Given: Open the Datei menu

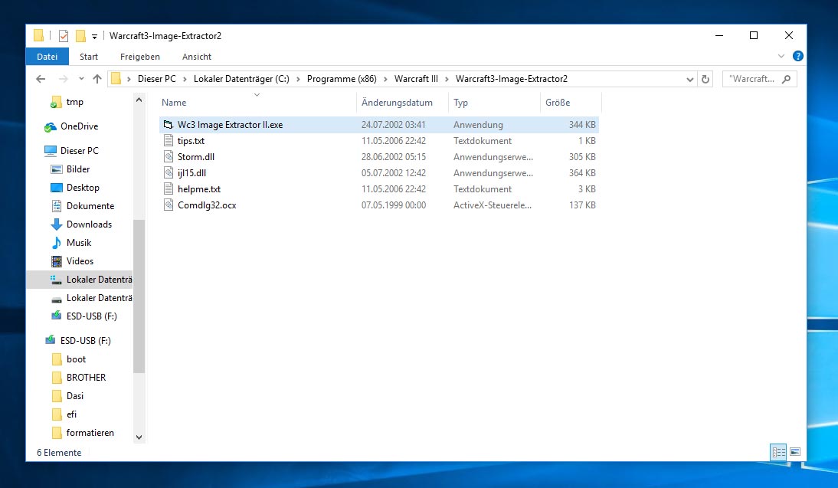Looking at the screenshot, I should pyautogui.click(x=47, y=57).
